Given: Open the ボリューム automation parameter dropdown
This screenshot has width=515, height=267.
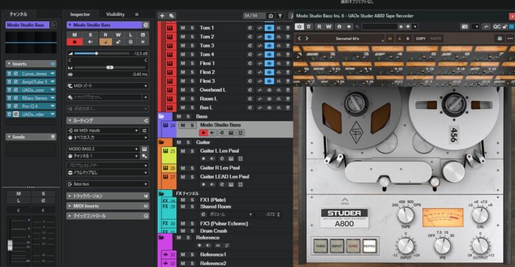Looking at the screenshot, I should [x=231, y=214].
